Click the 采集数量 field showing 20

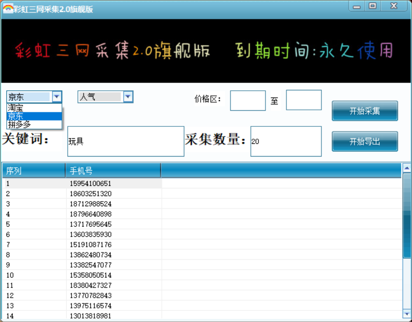tap(286, 141)
